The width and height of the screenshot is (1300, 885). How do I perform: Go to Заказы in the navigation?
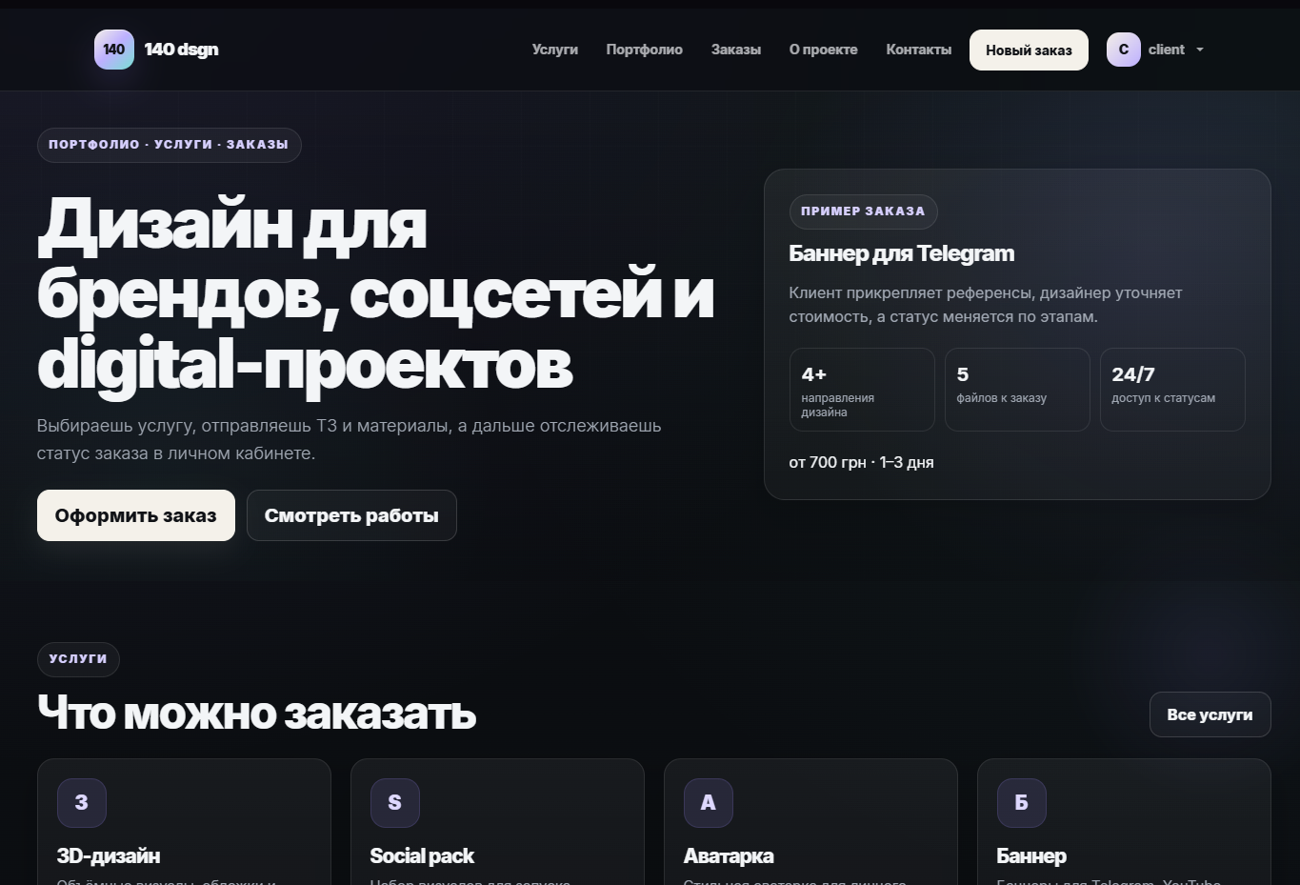(736, 50)
